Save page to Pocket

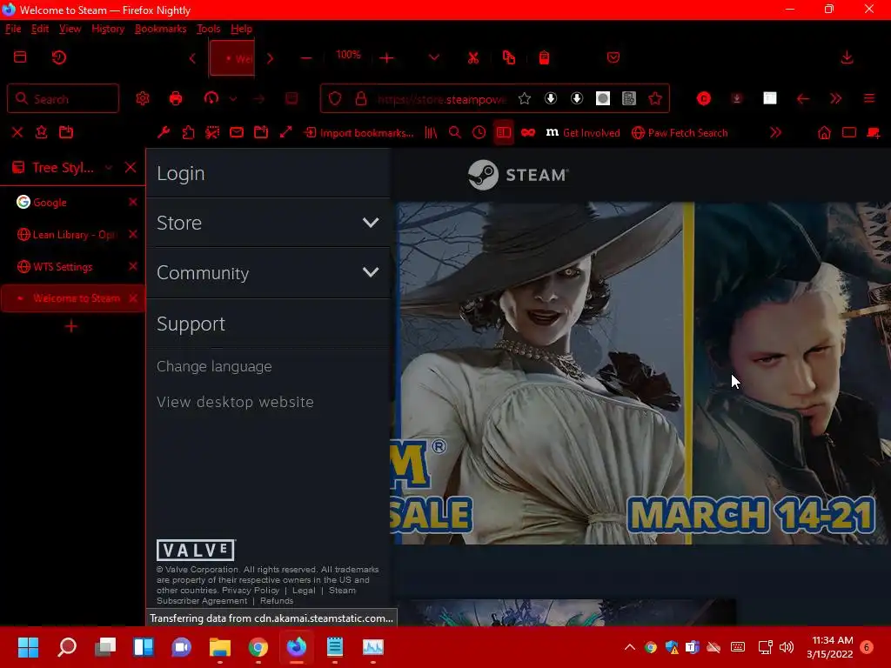point(613,57)
